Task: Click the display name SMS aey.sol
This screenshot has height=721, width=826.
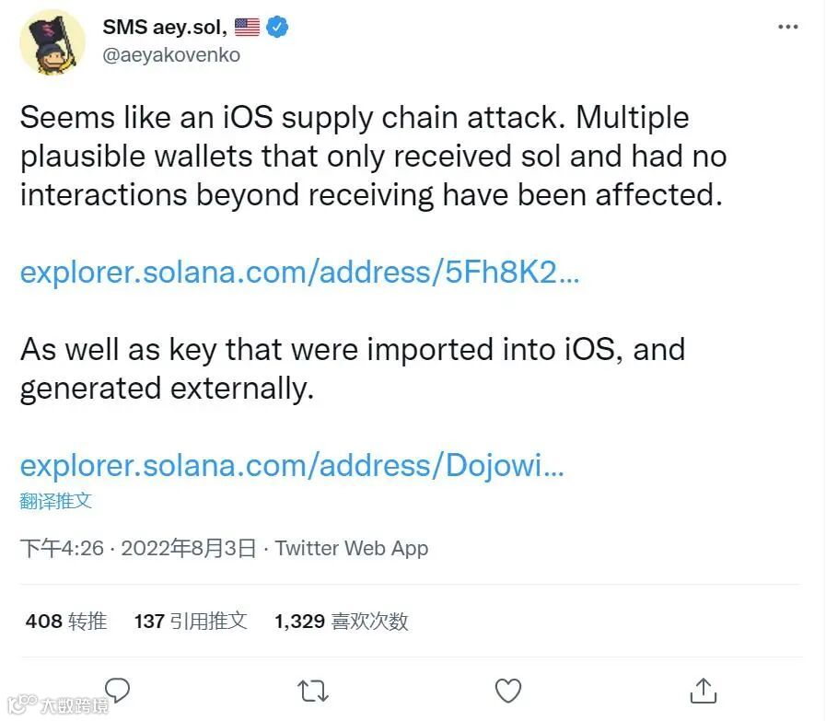Action: click(x=165, y=27)
